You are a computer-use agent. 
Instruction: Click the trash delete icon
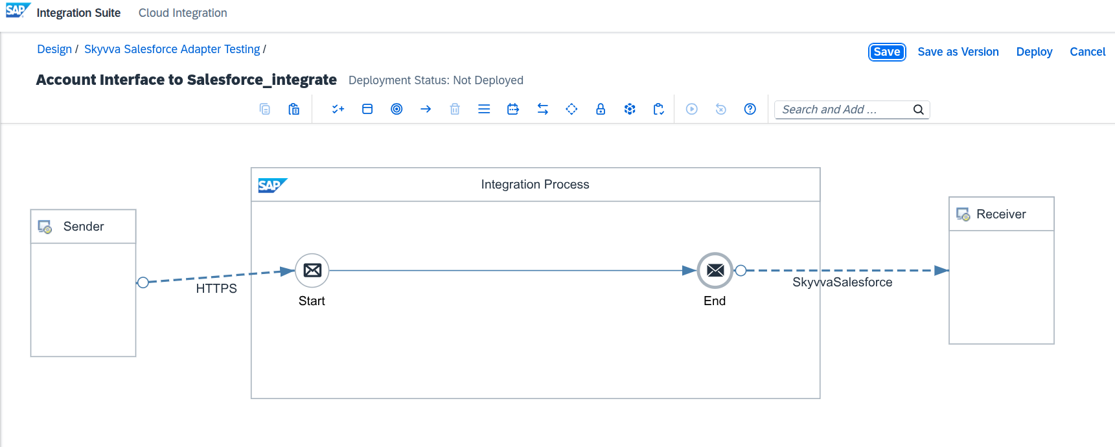point(455,109)
